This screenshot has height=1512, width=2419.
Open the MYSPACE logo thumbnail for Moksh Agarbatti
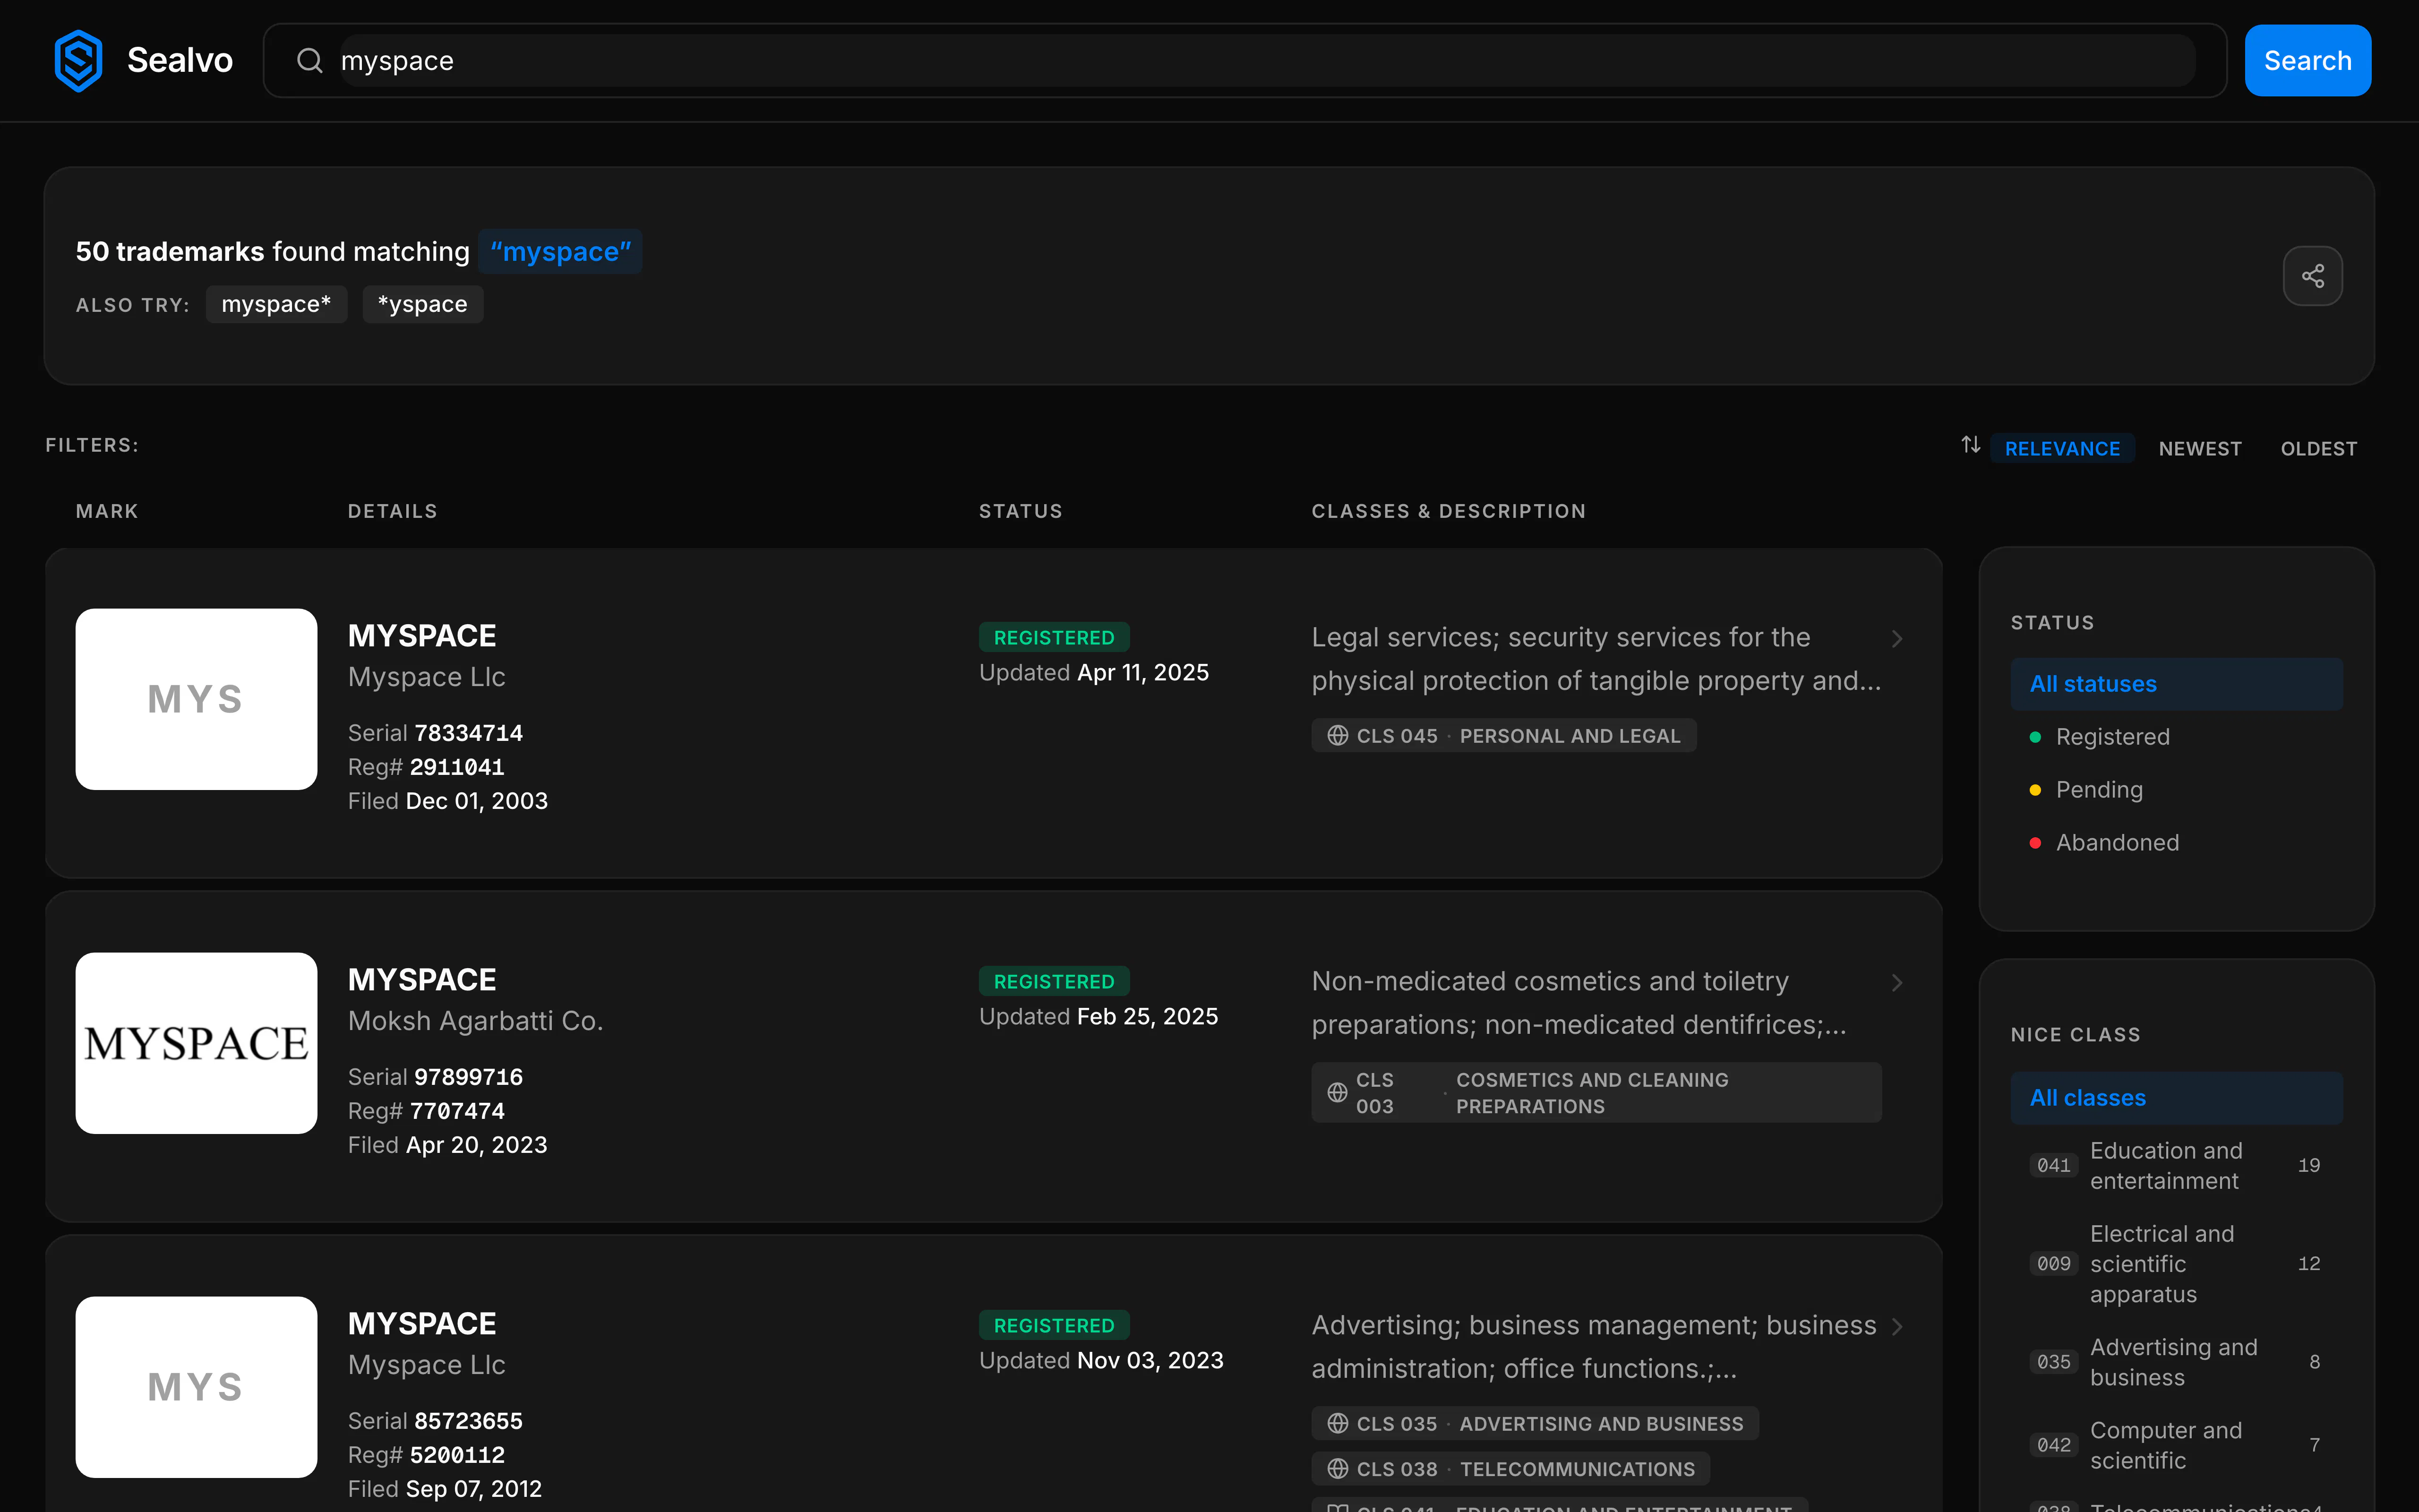197,1043
